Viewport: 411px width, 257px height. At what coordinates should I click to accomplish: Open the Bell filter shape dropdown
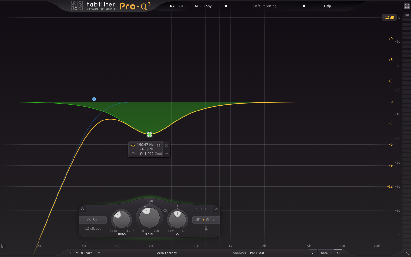(93, 220)
